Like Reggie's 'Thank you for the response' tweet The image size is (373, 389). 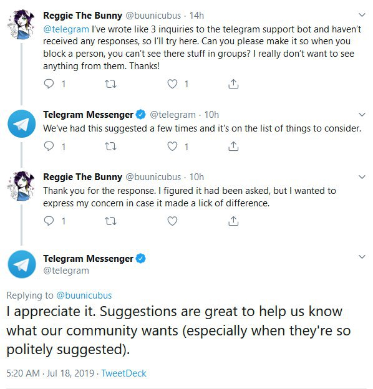click(x=172, y=221)
